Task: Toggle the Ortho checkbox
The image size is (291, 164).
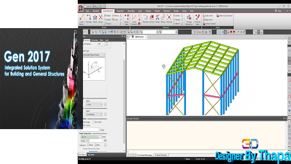Action: tap(100, 137)
